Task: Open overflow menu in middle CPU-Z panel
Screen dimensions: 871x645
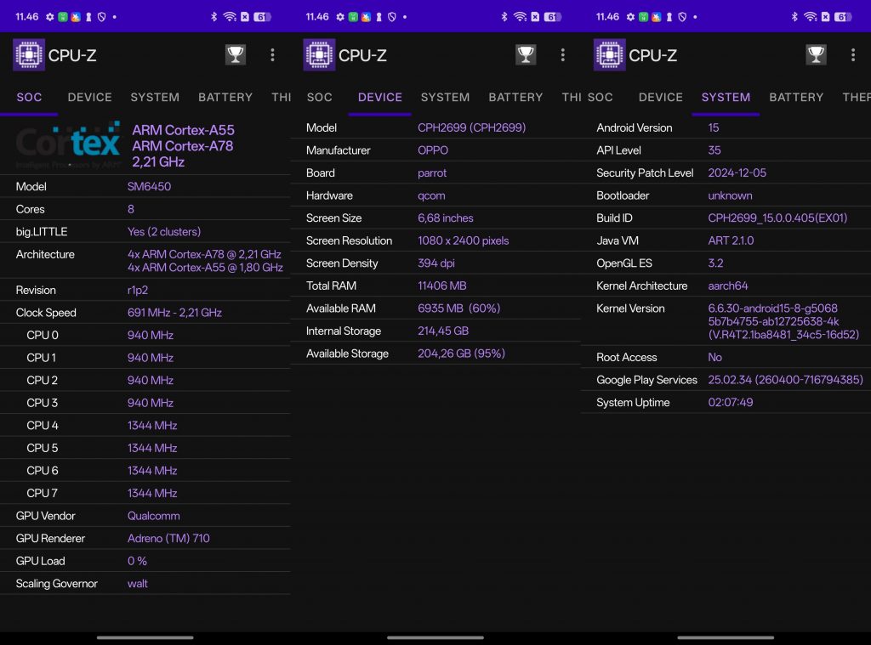Action: 563,54
